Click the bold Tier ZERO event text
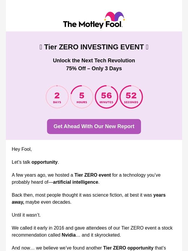 click(93, 175)
